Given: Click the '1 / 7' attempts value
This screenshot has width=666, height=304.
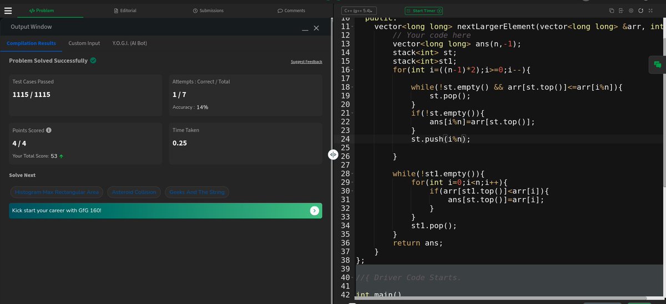Looking at the screenshot, I should 179,95.
